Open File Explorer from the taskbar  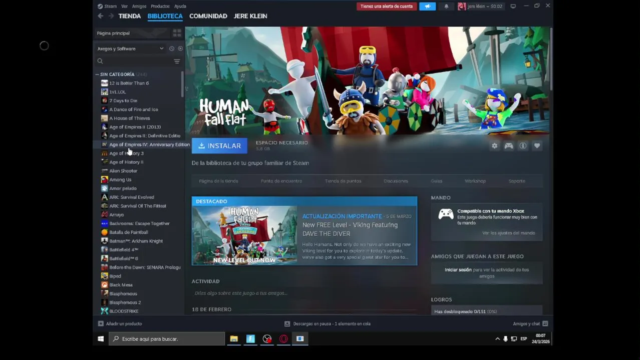[234, 339]
